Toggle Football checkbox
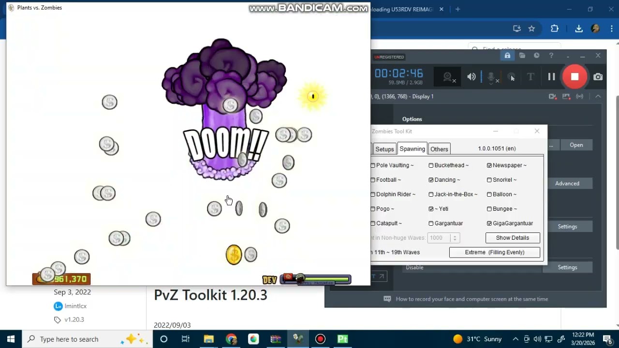Image resolution: width=619 pixels, height=348 pixels. click(373, 180)
